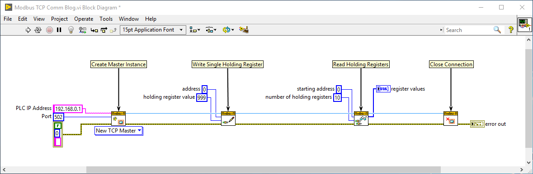Toggle Retain Wire Values button
533x174 pixels.
point(82,30)
